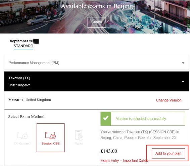Image resolution: width=190 pixels, height=166 pixels.
Task: Open Exam Entry – Important Dates link
Action: (x=124, y=161)
